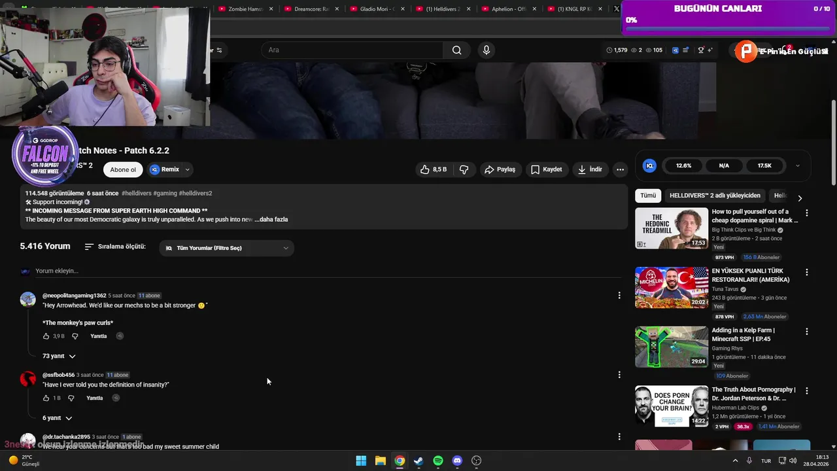The image size is (837, 471).
Task: Reply to neopolitangaming1362 via Yanıtla
Action: 99,336
